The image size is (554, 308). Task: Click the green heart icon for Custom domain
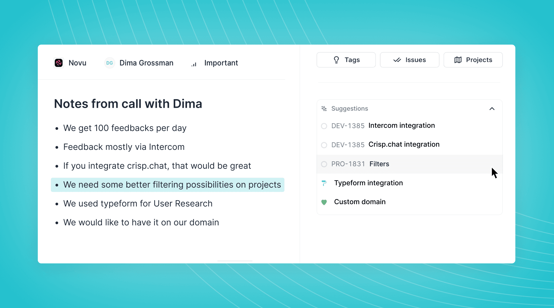tap(324, 202)
